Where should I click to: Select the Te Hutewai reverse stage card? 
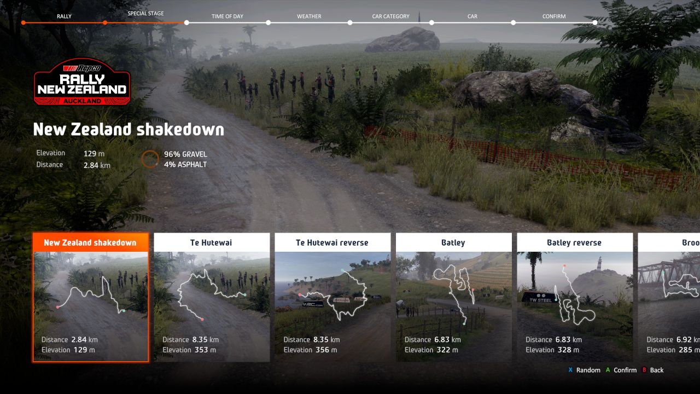pyautogui.click(x=332, y=297)
